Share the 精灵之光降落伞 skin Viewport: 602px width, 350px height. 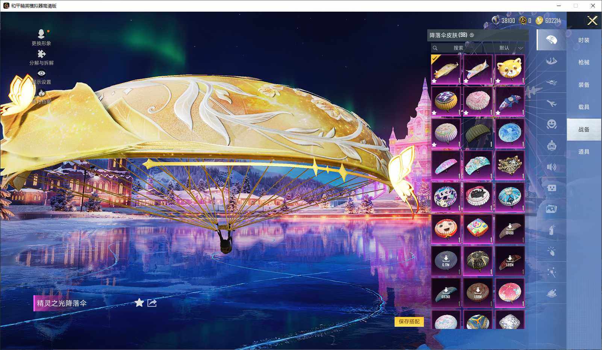click(152, 303)
